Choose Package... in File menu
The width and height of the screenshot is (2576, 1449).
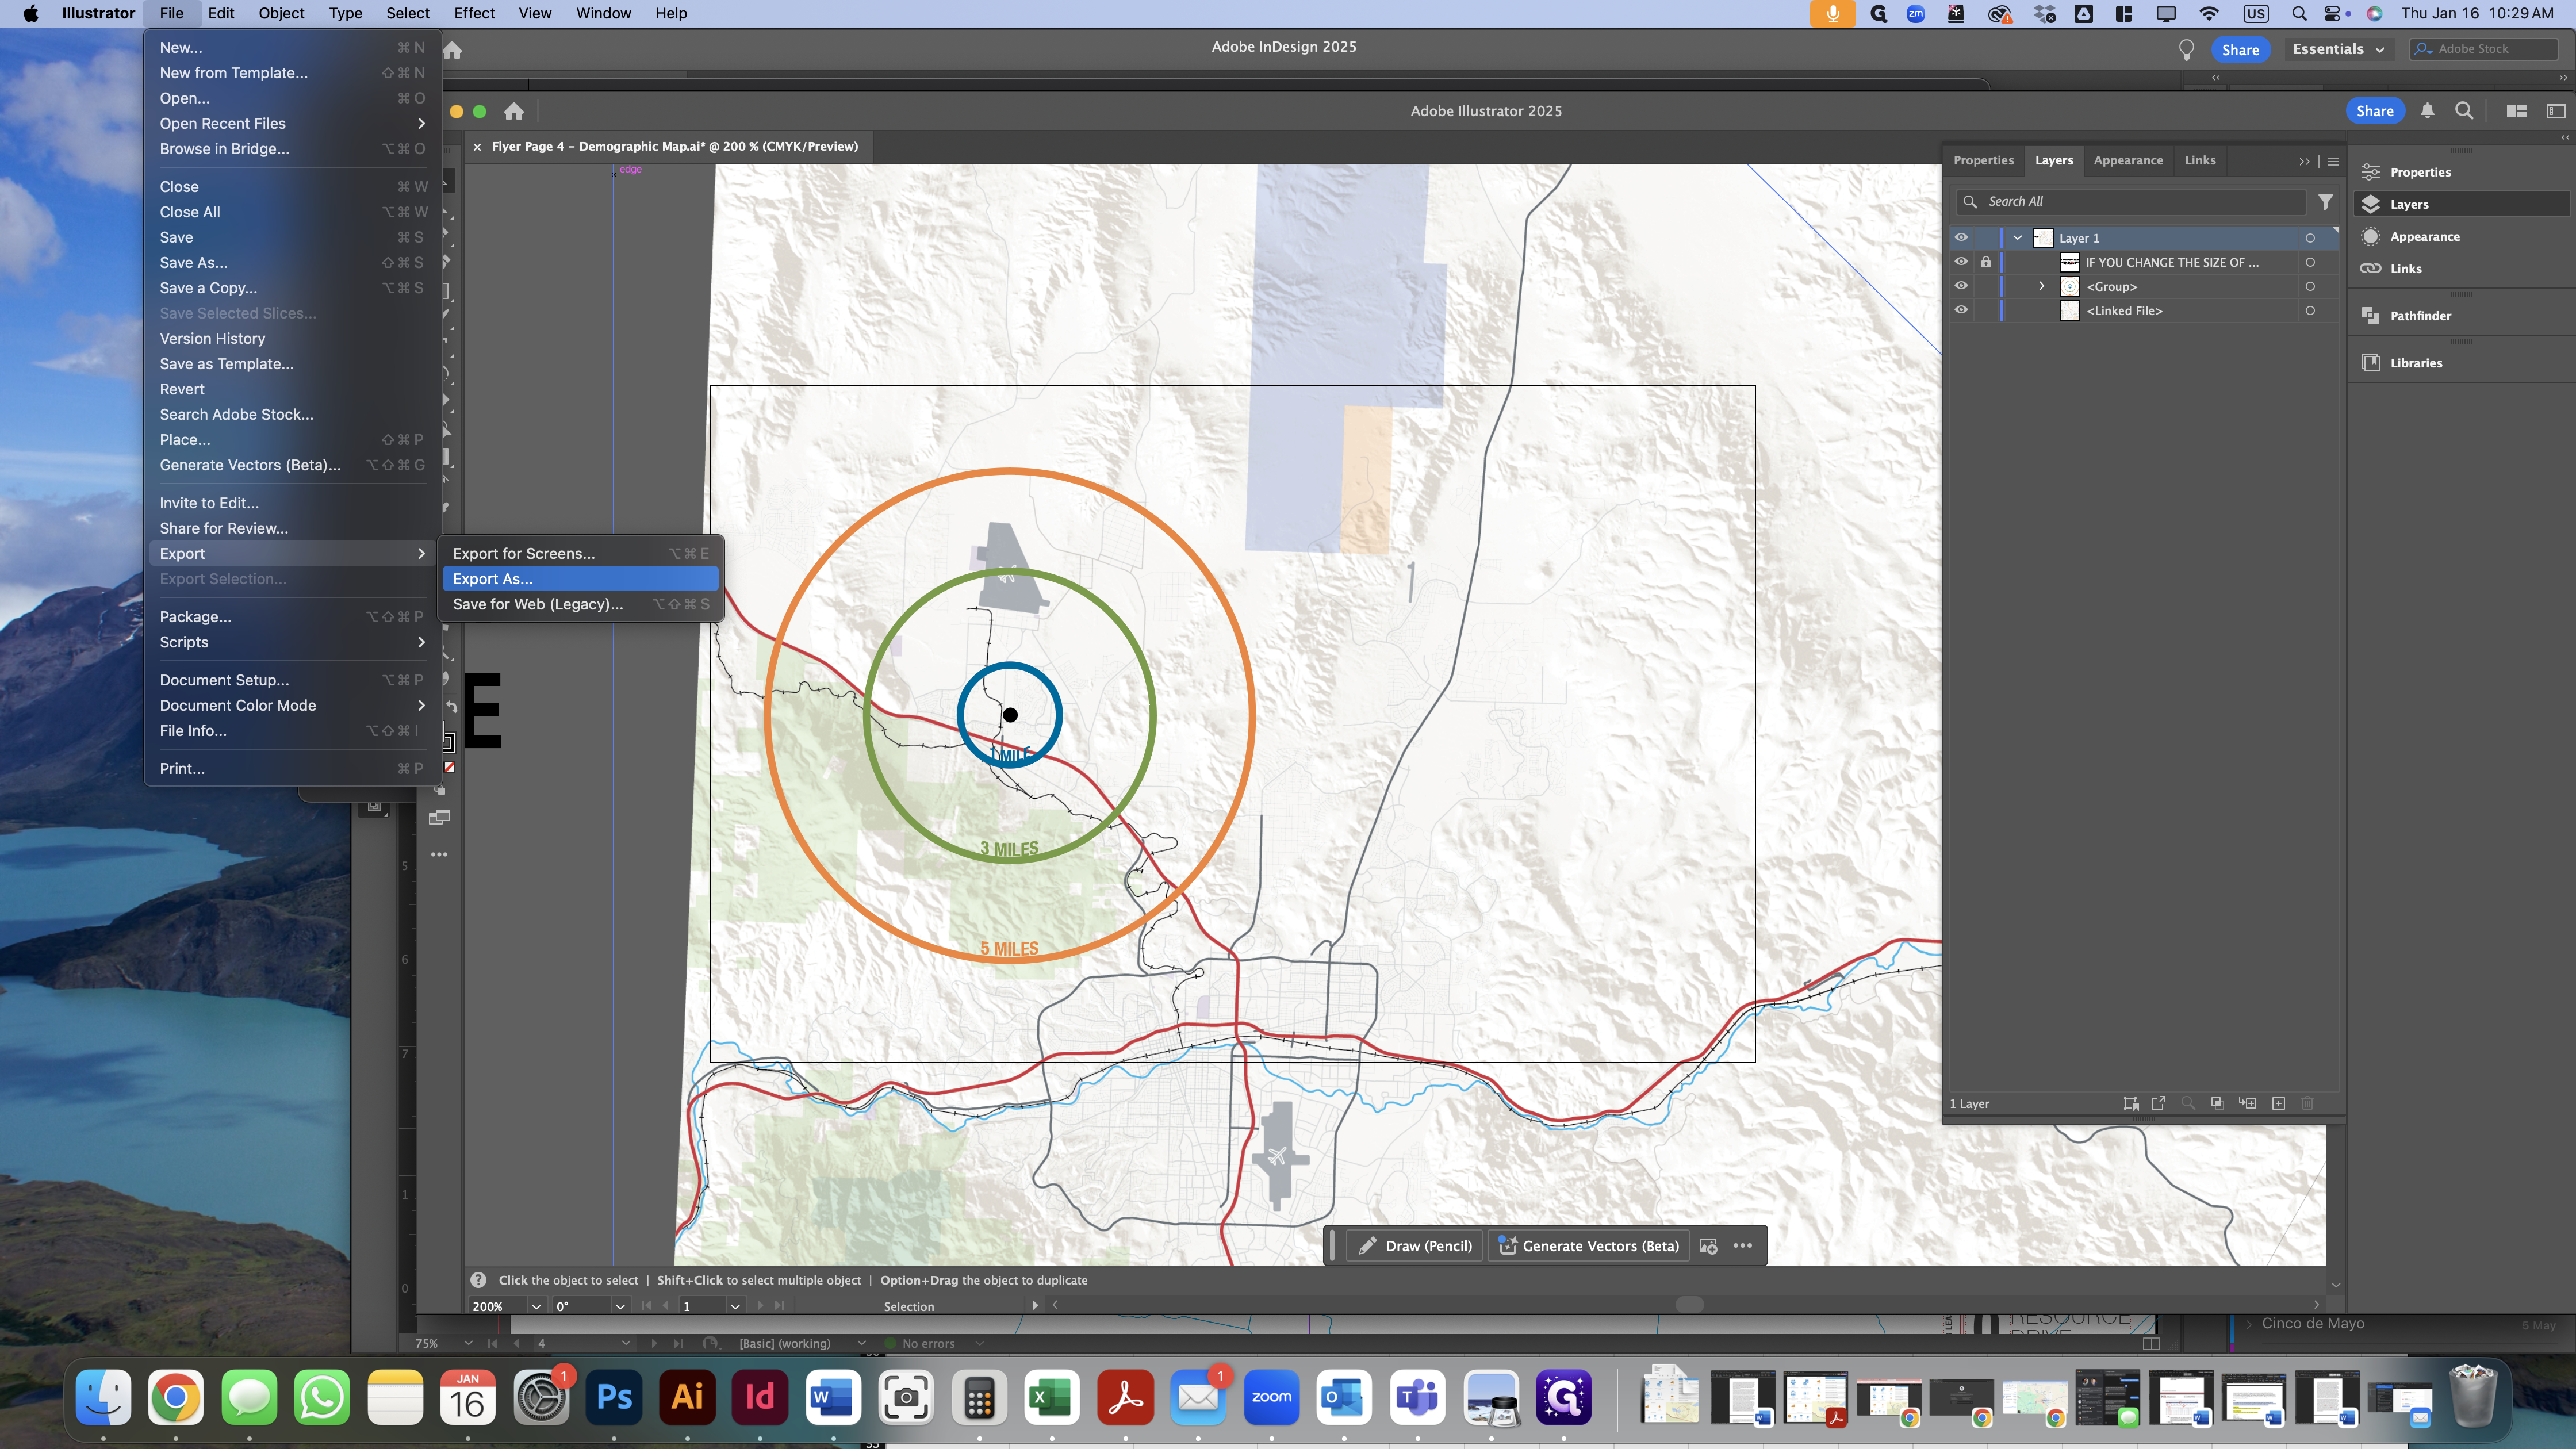[x=293, y=617]
